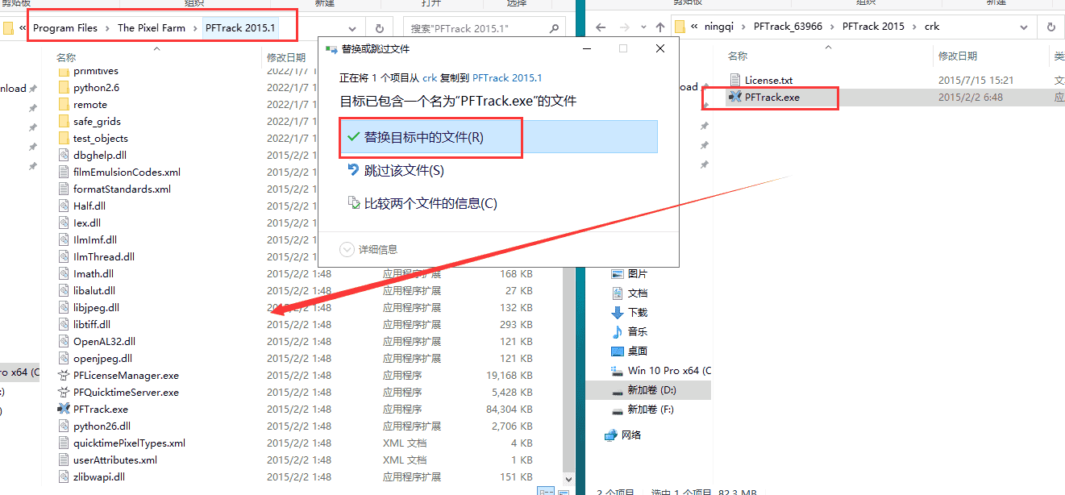The width and height of the screenshot is (1065, 495).
Task: Select openjpeg.dll file
Action: pyautogui.click(x=102, y=358)
